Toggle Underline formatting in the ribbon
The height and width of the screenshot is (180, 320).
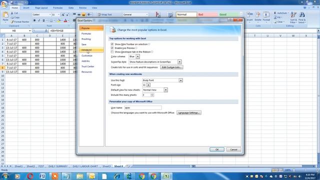(x=43, y=20)
